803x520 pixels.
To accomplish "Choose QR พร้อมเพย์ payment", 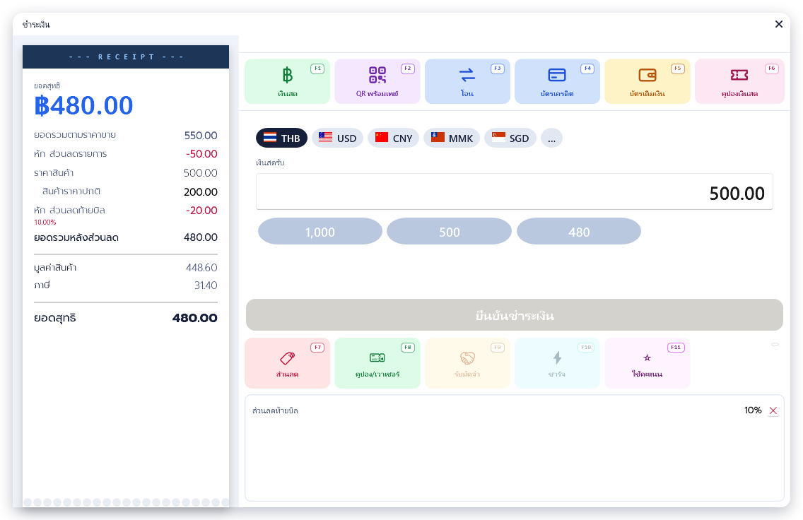I will point(377,81).
